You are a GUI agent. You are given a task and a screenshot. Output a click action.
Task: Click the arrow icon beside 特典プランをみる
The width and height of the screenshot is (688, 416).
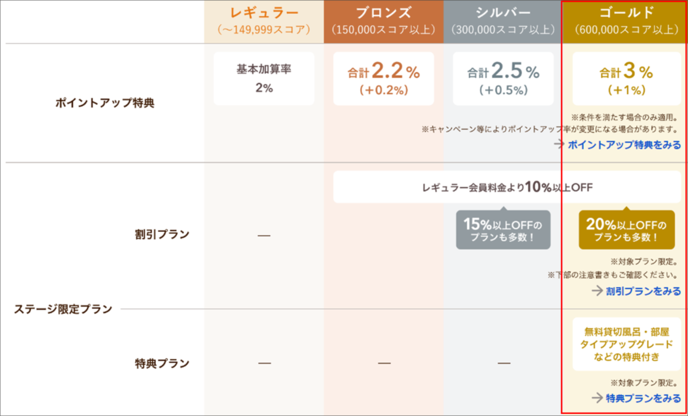[597, 398]
